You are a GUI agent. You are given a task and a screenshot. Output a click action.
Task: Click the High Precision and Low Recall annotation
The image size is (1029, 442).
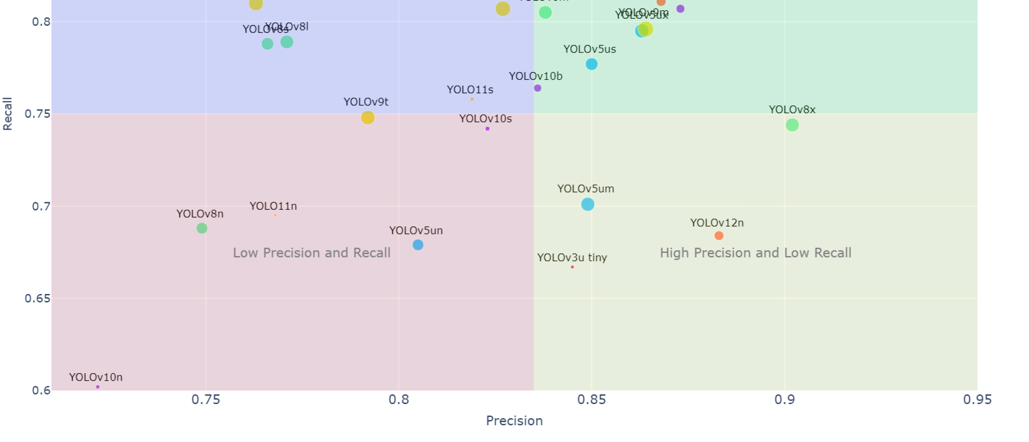click(755, 253)
